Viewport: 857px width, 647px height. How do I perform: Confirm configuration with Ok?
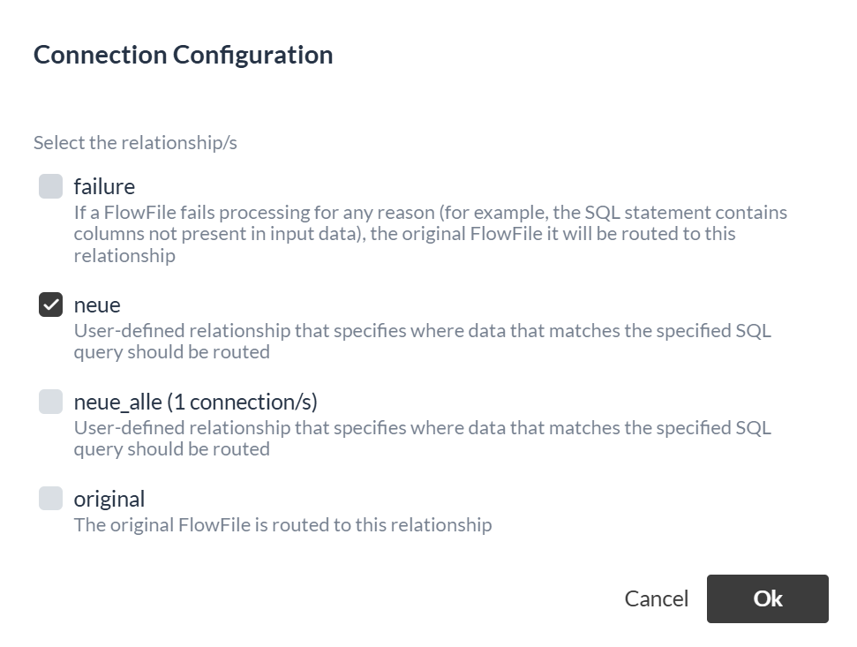pyautogui.click(x=767, y=598)
